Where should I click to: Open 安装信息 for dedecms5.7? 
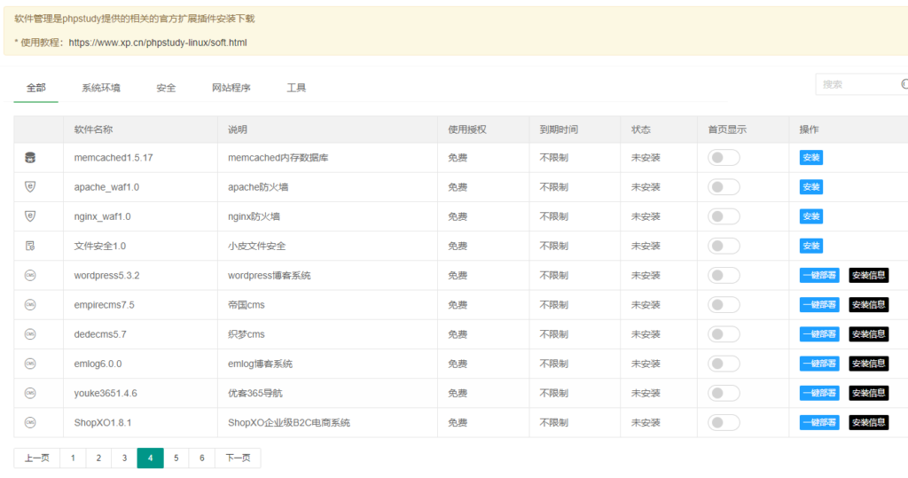click(869, 334)
